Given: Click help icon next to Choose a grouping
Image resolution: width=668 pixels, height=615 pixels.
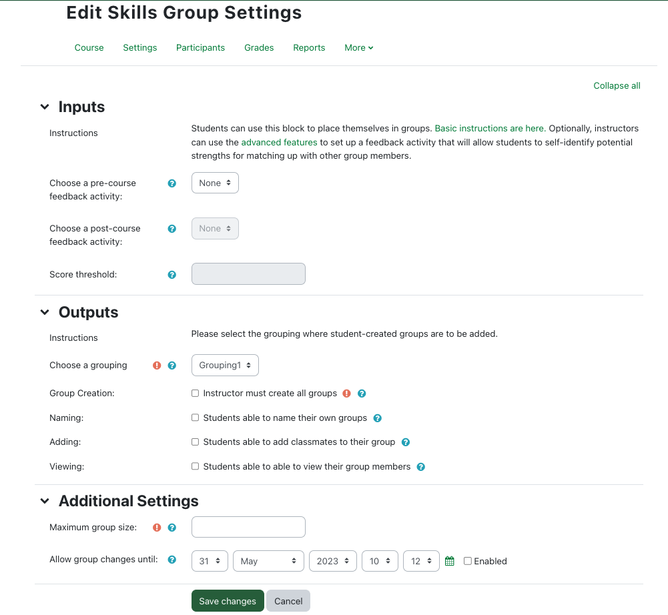Looking at the screenshot, I should pos(172,366).
